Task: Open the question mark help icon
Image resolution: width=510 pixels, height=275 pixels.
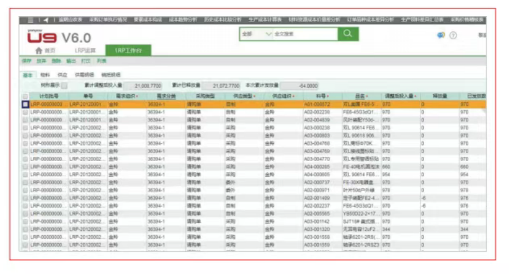Action: click(453, 35)
